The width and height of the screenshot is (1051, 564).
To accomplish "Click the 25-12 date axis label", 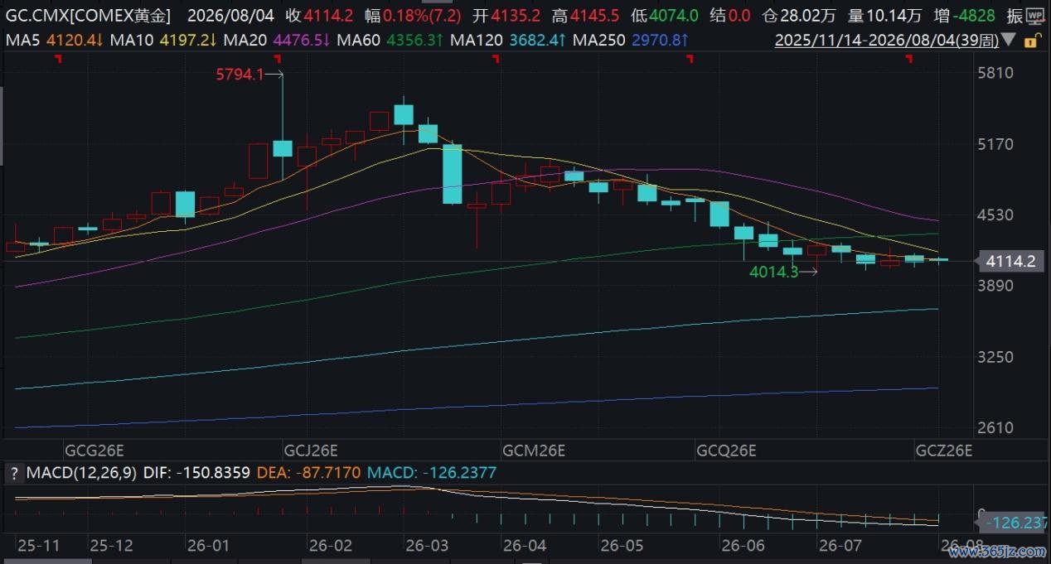I will point(110,546).
